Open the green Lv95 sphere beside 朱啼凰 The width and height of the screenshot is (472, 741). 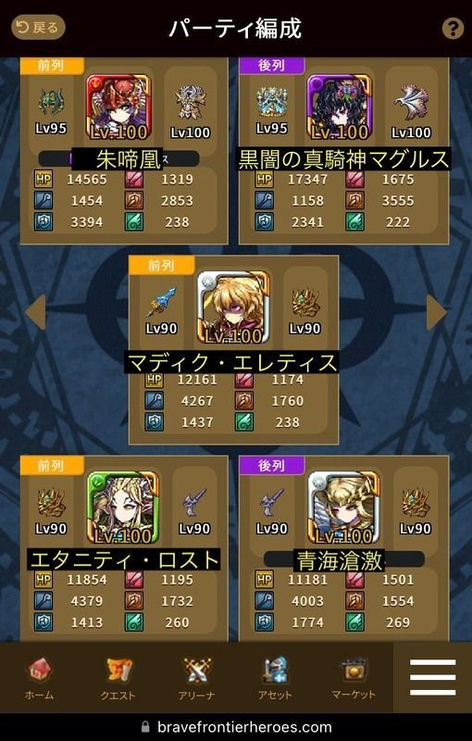51,102
